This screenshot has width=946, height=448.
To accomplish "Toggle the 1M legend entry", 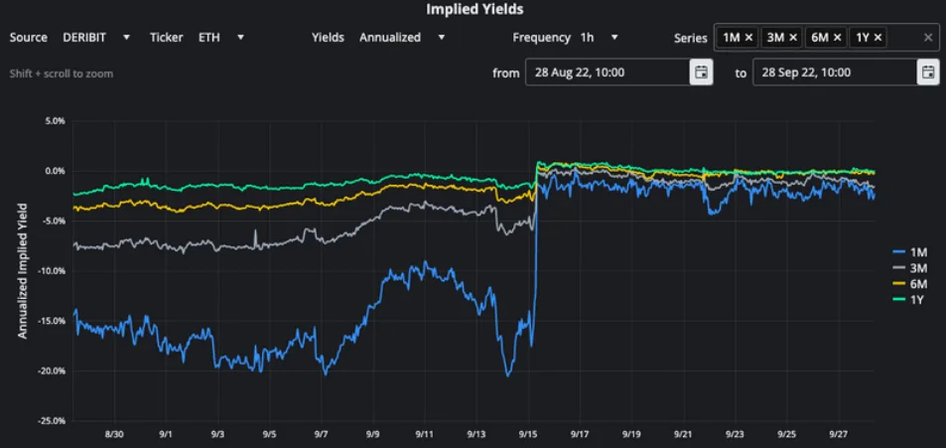I will pos(910,254).
